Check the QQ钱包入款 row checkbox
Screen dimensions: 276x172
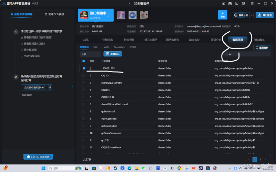84,97
